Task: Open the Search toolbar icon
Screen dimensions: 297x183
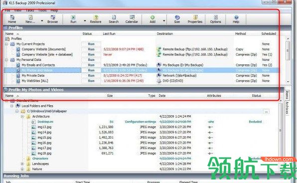Action: point(114,17)
